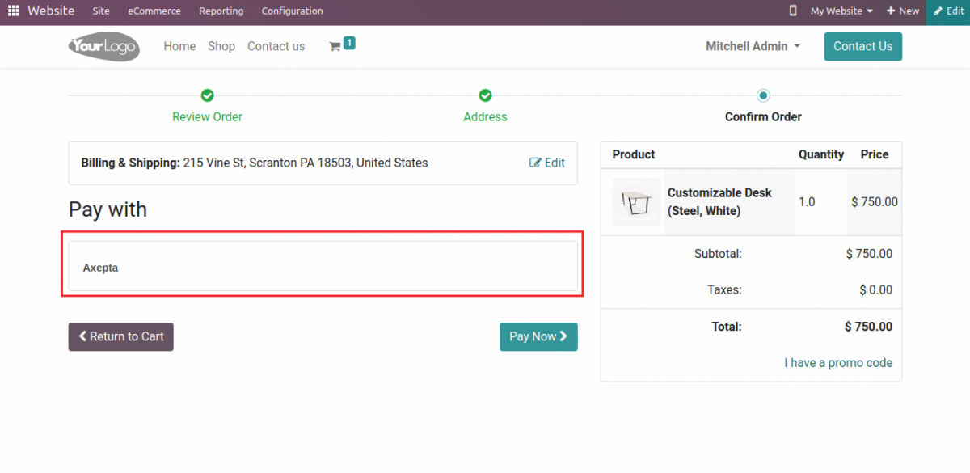
Task: Click the Customizable Desk product thumbnail
Action: coord(636,201)
